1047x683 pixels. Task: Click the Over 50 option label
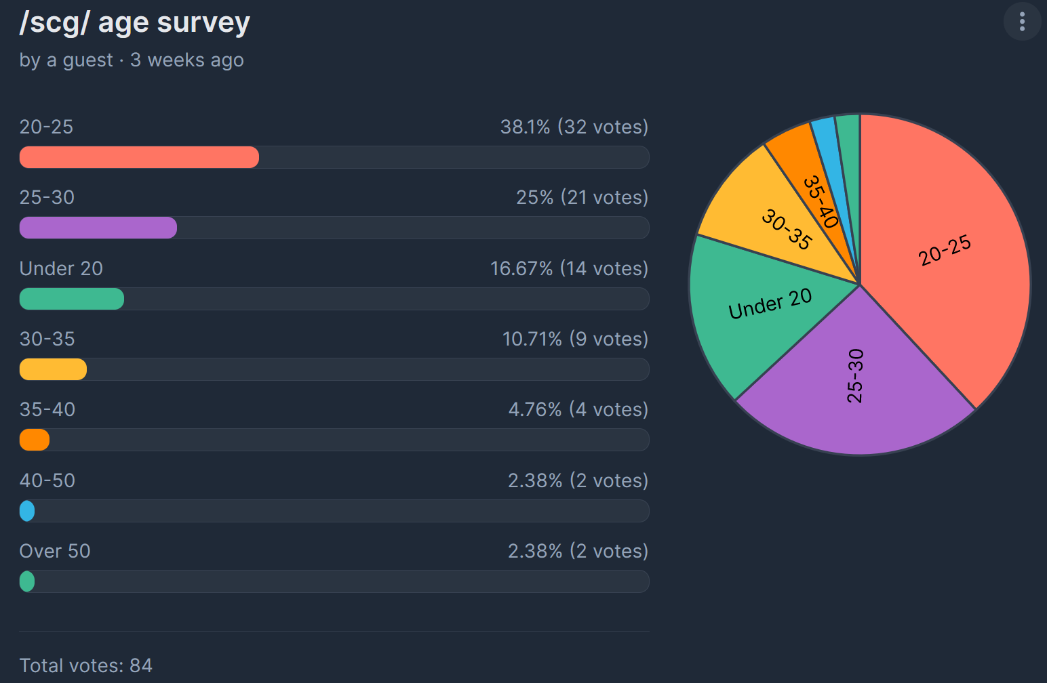point(55,551)
